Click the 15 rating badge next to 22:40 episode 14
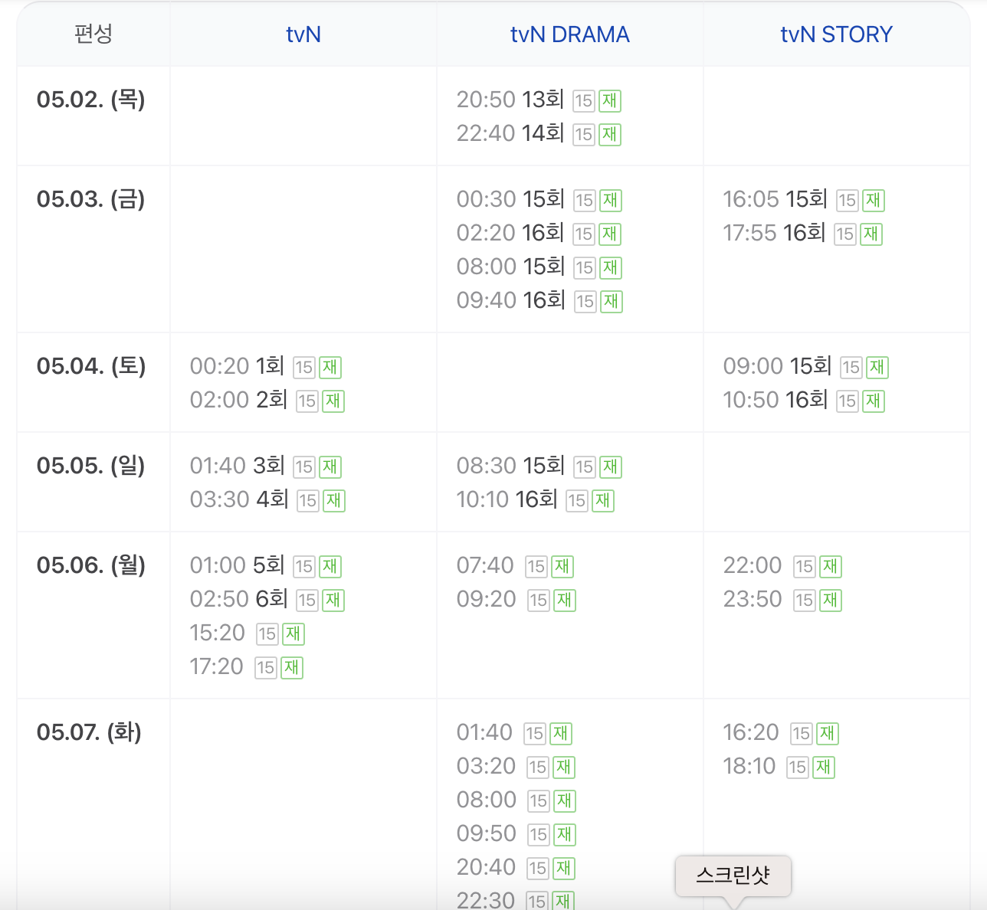Image resolution: width=987 pixels, height=910 pixels. 583,134
